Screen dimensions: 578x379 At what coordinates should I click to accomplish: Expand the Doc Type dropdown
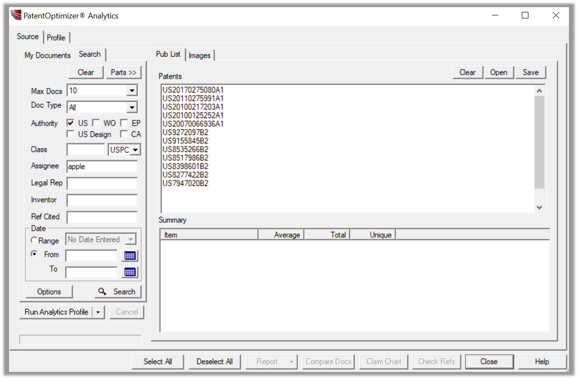(x=132, y=107)
